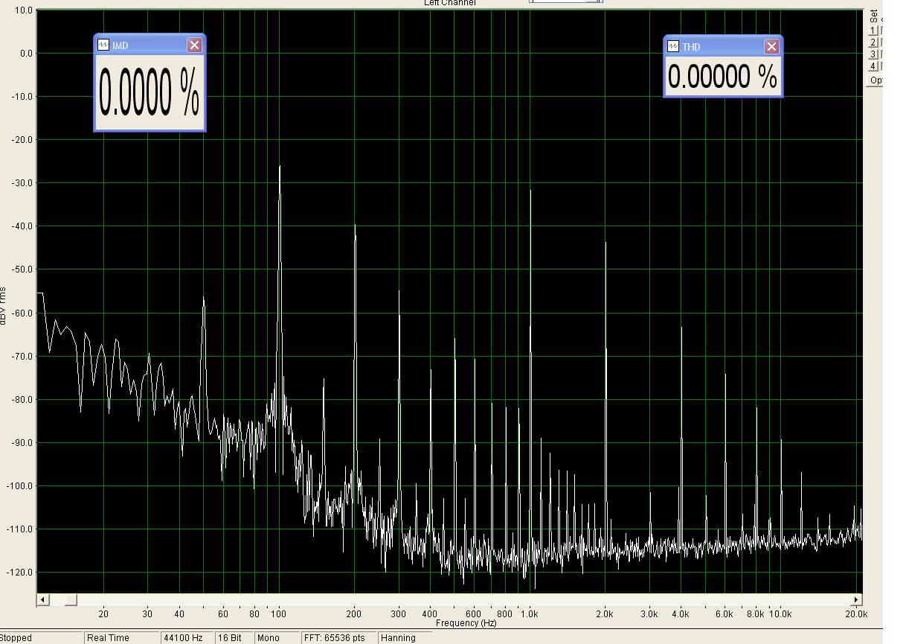
Task: Click the Hanning window status field
Action: click(399, 638)
